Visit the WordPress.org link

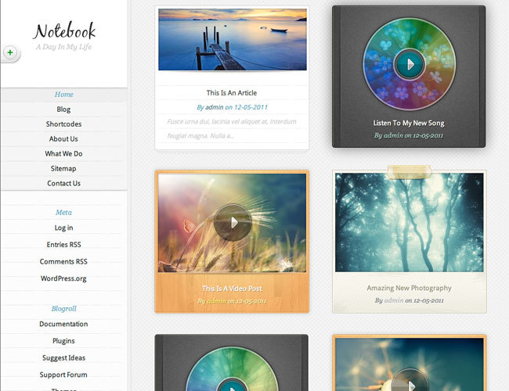coord(63,278)
